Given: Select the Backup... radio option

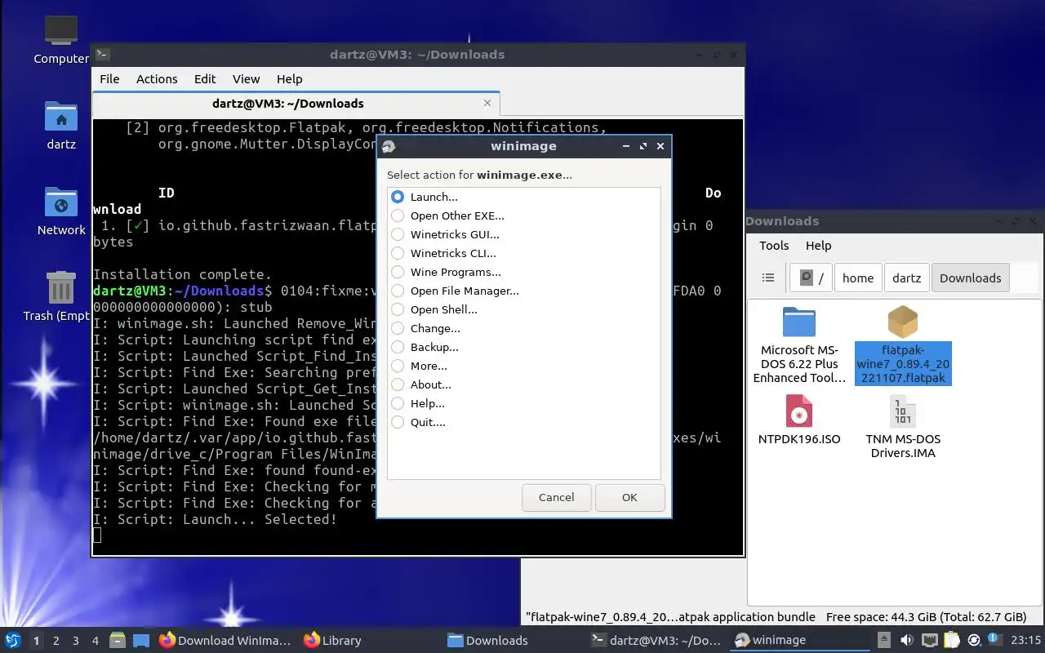Looking at the screenshot, I should (x=398, y=347).
